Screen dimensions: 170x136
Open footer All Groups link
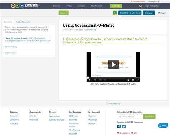tap(34, 120)
